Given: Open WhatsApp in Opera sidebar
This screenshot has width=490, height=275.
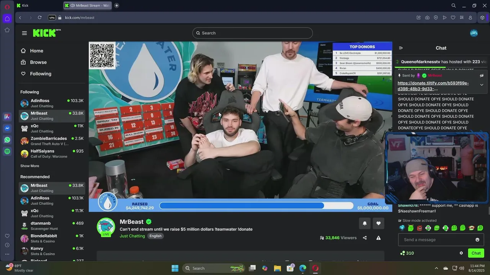Looking at the screenshot, I should pos(7,140).
